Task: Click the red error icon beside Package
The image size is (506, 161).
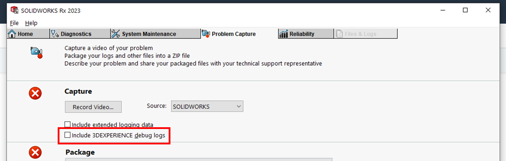Action: pyautogui.click(x=35, y=152)
